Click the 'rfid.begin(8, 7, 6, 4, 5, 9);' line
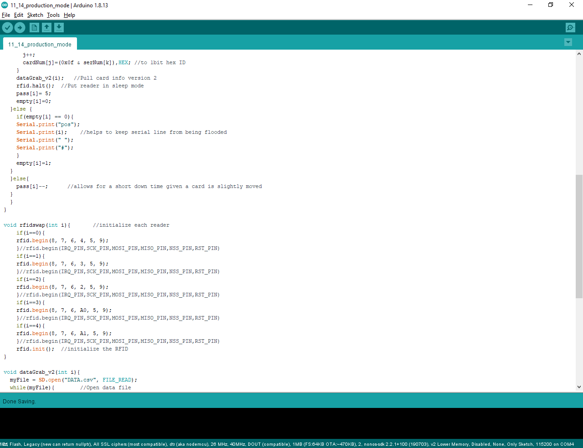The height and width of the screenshot is (448, 583). 62,240
